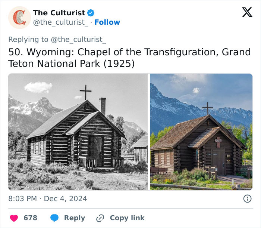The image size is (261, 228).
Task: Like the tweet with the heart icon
Action: 14,218
